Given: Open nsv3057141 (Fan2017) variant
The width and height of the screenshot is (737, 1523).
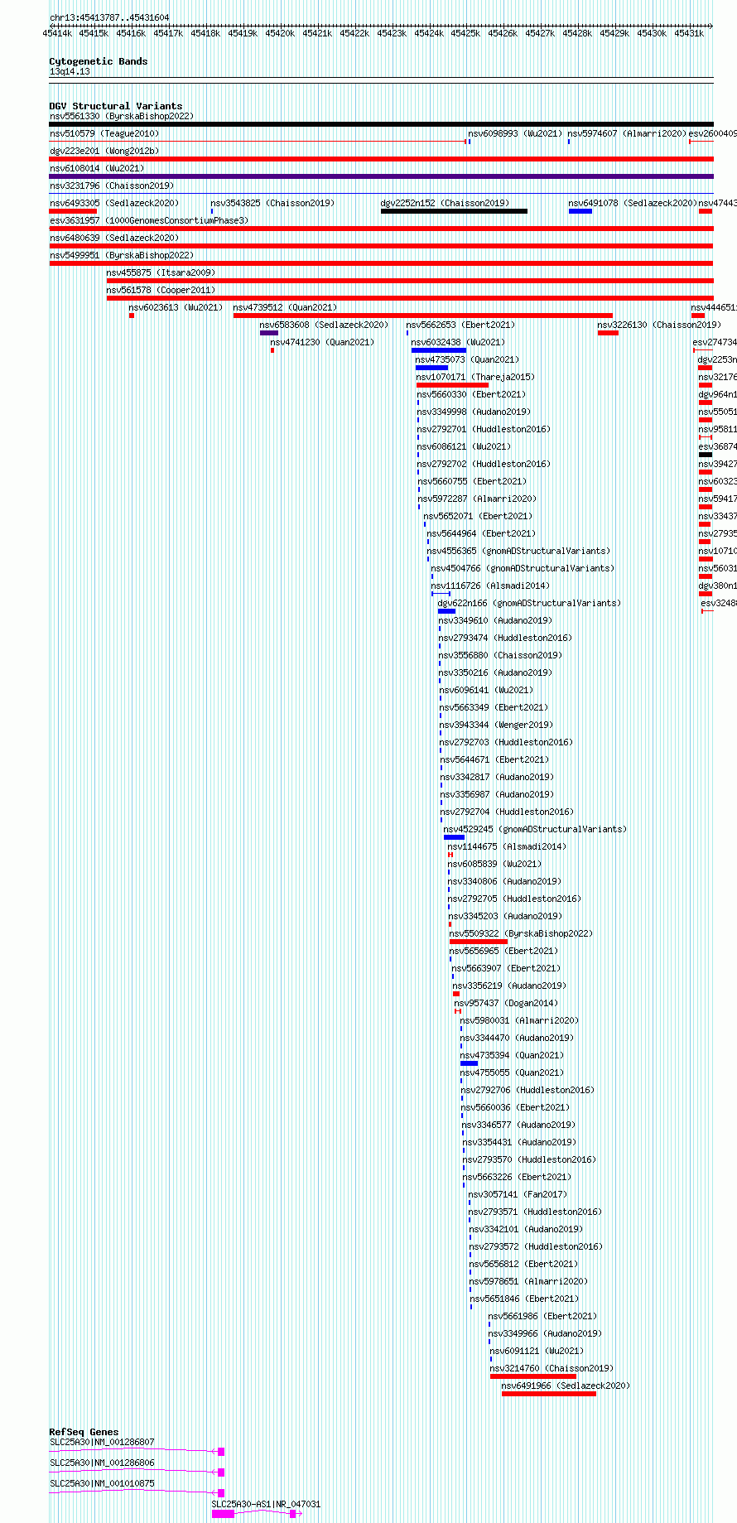Looking at the screenshot, I should 518,1194.
